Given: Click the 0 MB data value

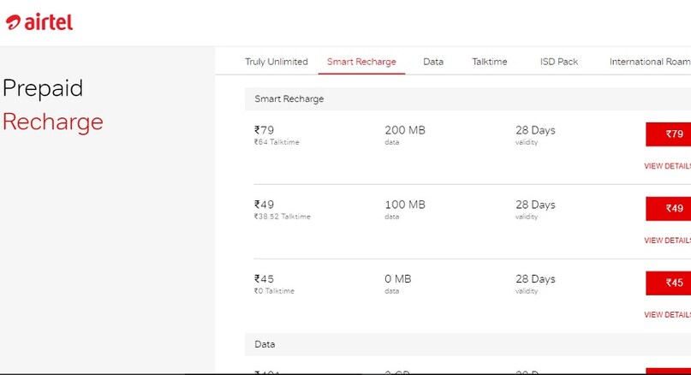Looking at the screenshot, I should (398, 279).
